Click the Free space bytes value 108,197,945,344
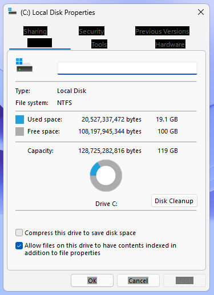Screen dimensions: 214x295 point(110,131)
